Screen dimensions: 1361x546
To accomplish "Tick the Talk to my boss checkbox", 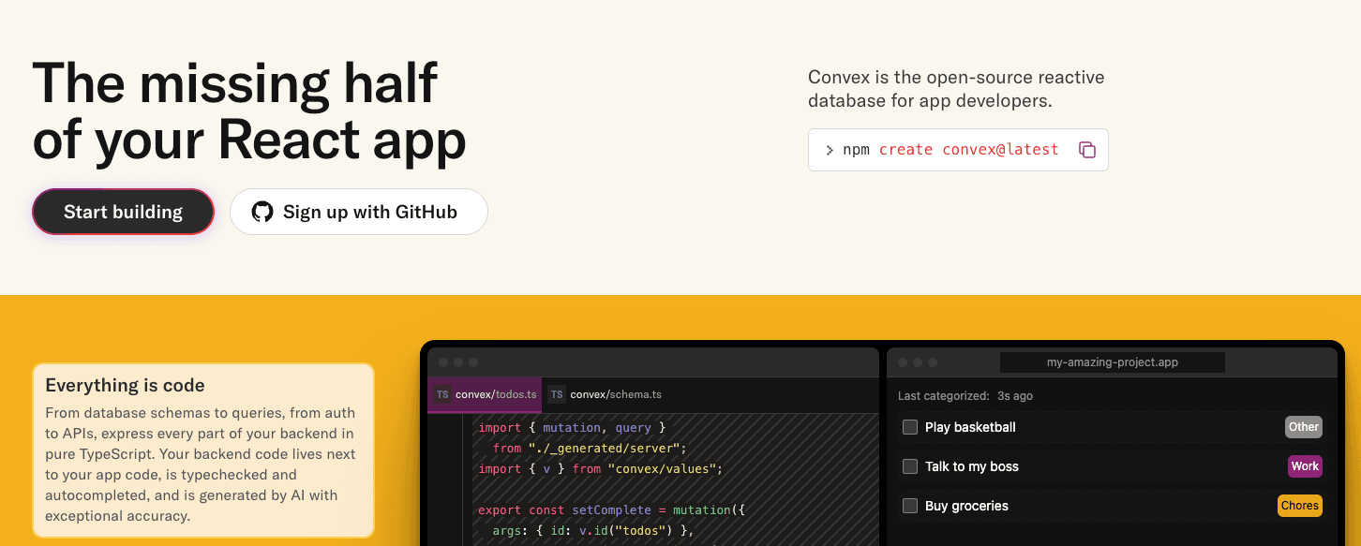I will coord(909,466).
